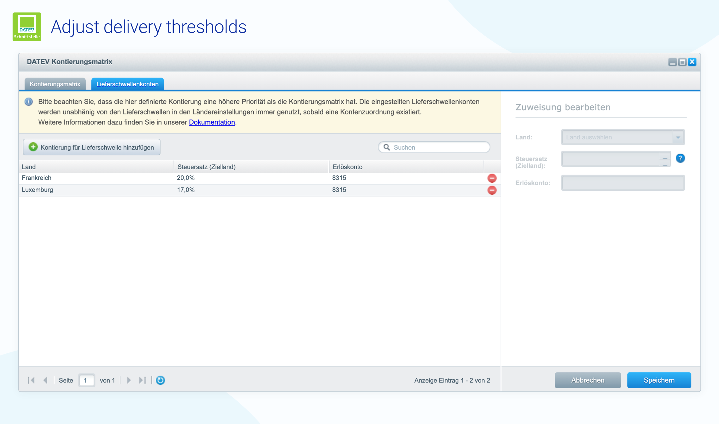Click Erlöskonto 8315 in Luxemburg row

[339, 190]
